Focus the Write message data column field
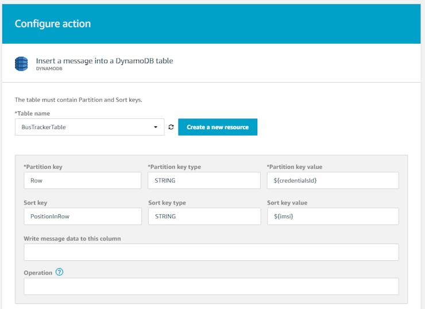425x309 pixels. pos(211,252)
